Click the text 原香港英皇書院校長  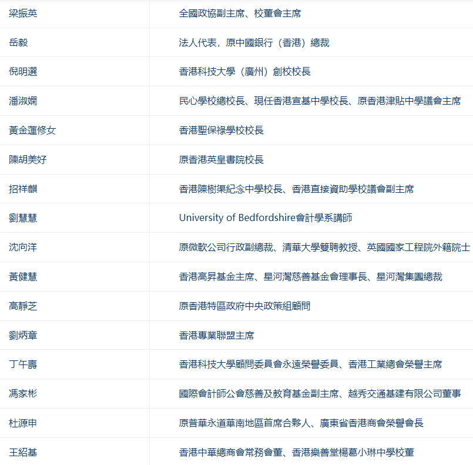221,160
